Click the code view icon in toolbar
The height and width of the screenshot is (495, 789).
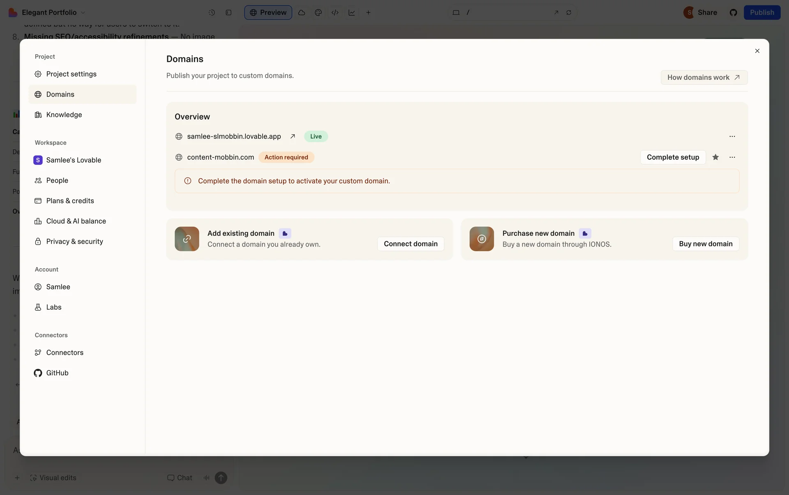(x=335, y=13)
